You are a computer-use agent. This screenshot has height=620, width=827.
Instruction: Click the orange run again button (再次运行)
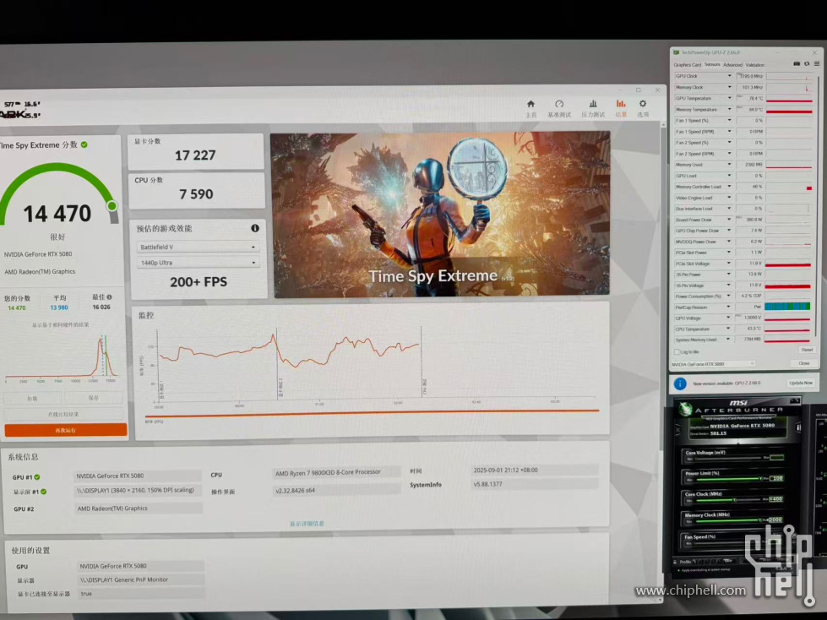point(66,430)
